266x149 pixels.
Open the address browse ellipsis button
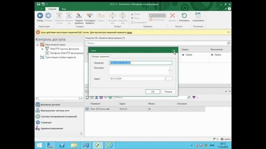(169, 79)
